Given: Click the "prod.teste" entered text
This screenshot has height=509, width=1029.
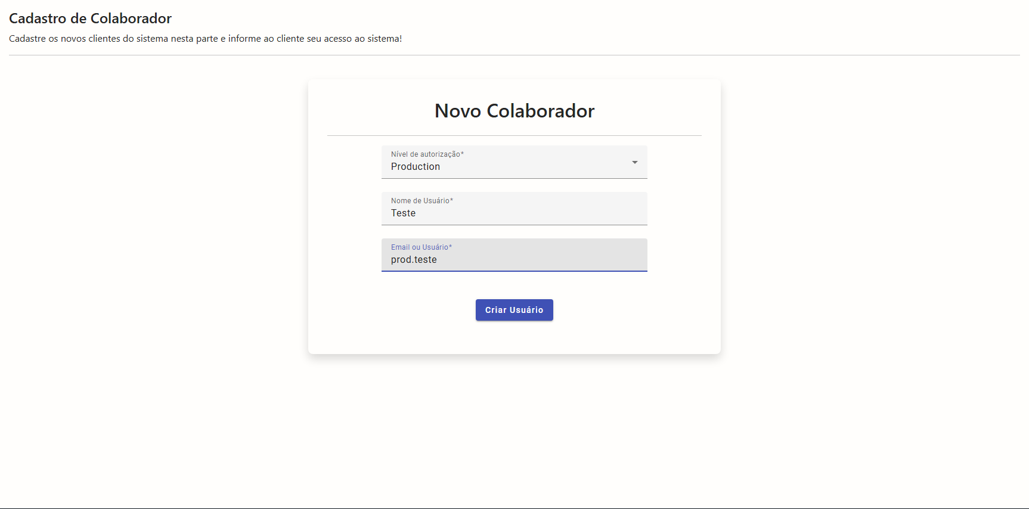Looking at the screenshot, I should 414,260.
